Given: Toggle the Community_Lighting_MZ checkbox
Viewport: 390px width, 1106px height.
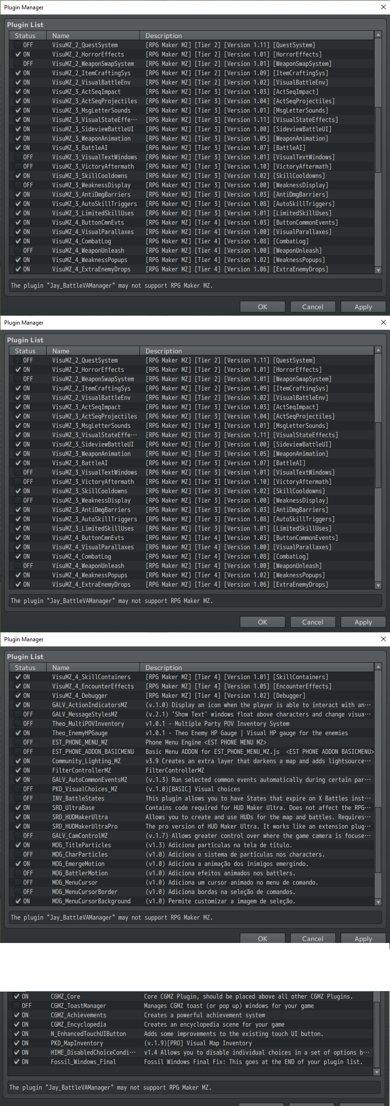Looking at the screenshot, I should 18,761.
